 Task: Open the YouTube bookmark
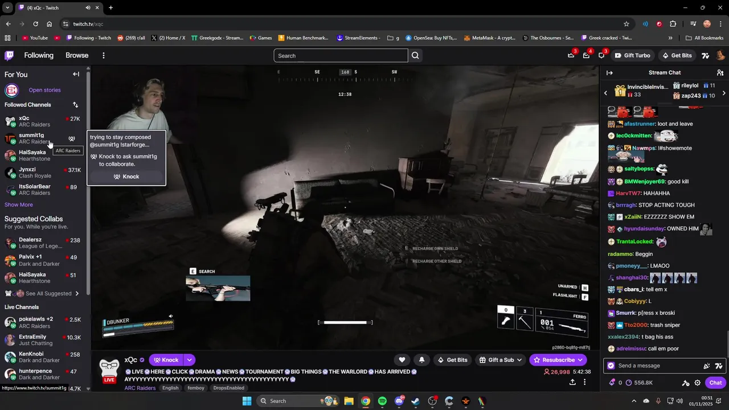[35, 38]
